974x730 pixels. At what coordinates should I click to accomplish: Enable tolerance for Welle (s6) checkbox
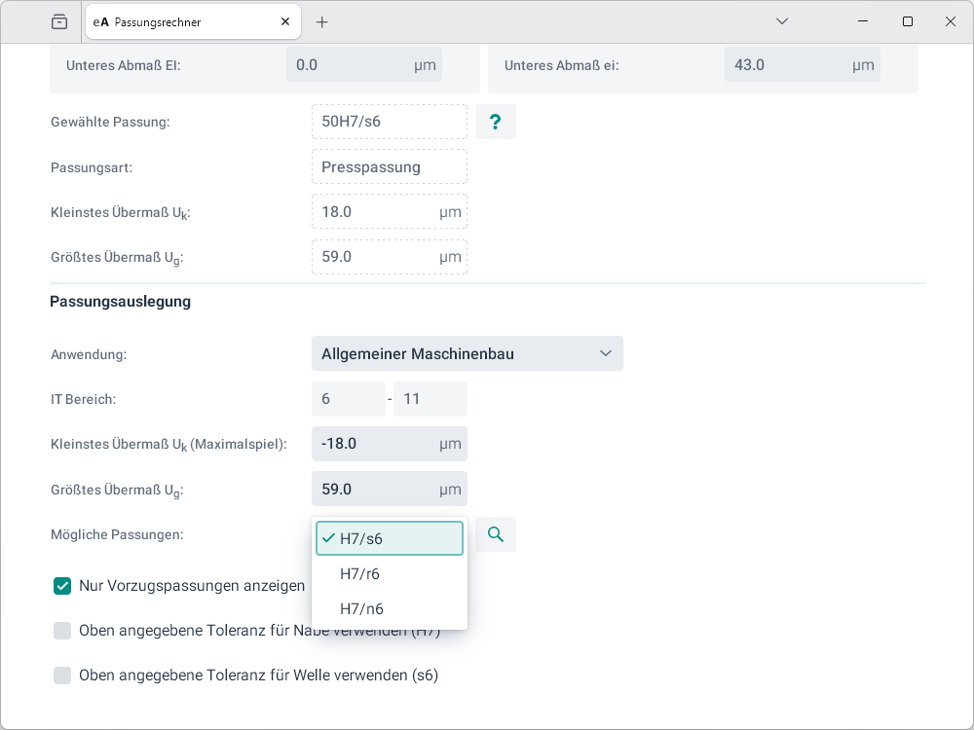point(62,675)
